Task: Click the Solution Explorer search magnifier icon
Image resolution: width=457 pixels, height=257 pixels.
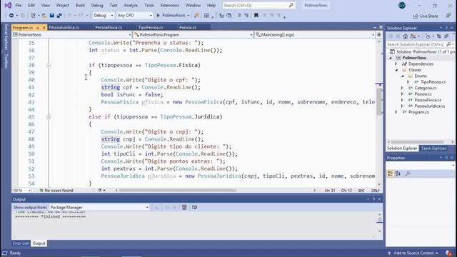Action: 448,44
